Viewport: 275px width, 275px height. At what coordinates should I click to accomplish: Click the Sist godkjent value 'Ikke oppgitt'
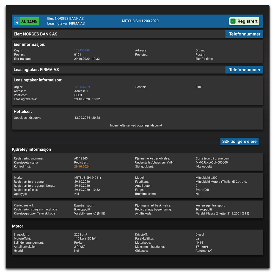tap(204, 166)
